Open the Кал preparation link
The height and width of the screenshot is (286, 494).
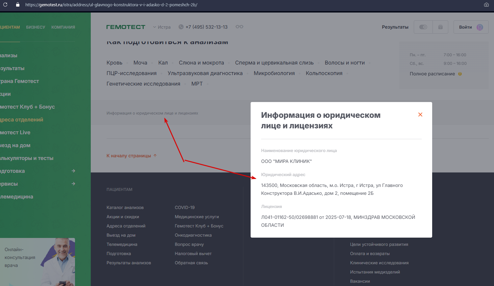click(x=163, y=63)
